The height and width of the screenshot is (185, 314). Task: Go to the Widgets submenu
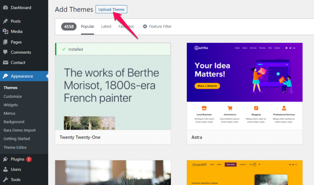11,105
